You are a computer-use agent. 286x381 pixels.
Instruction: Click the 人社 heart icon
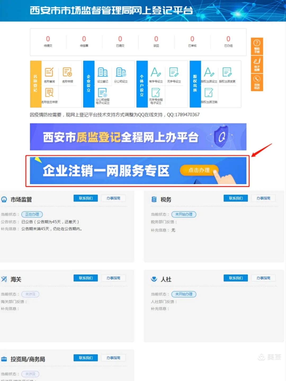154,279
